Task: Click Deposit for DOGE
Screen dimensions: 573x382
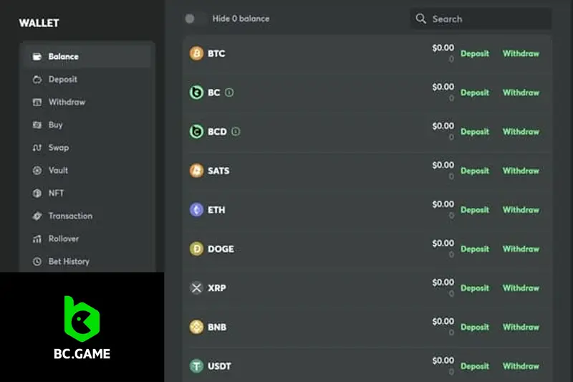Action: coord(475,249)
